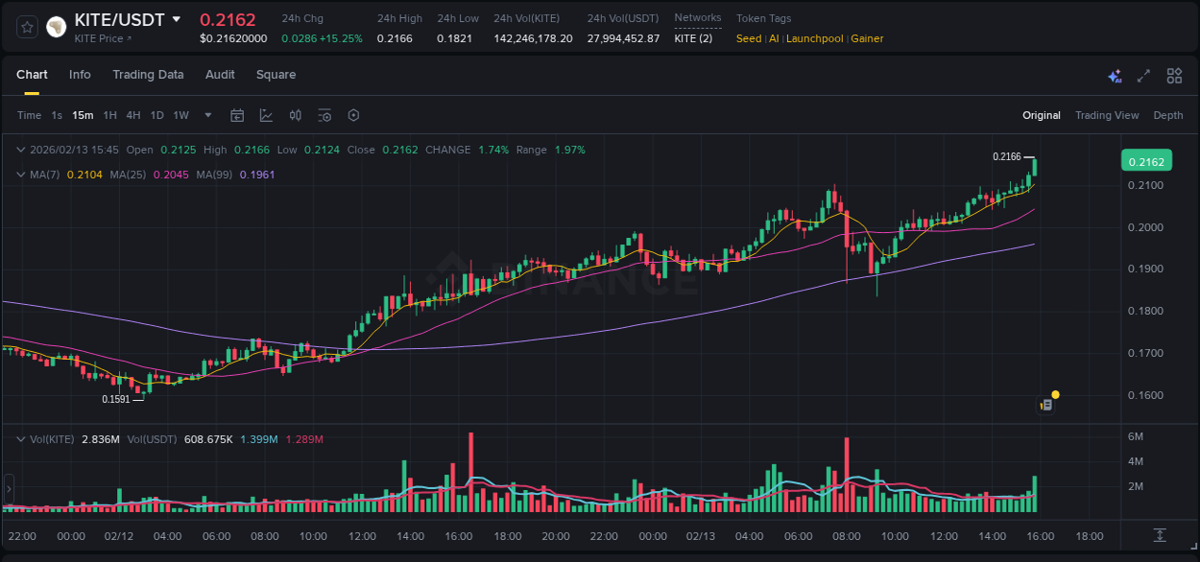The width and height of the screenshot is (1200, 562).
Task: Expand the extra time intervals dropdown
Action: tap(206, 114)
